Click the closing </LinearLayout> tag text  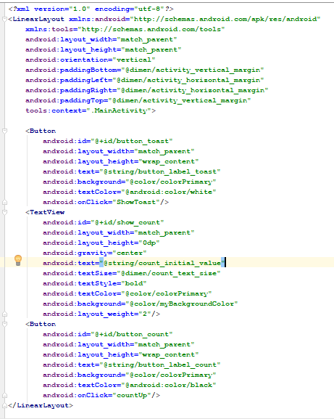coord(41,405)
